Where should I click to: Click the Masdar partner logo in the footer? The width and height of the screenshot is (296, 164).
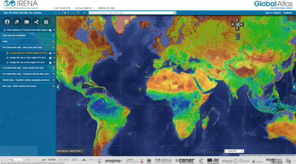tap(235, 161)
